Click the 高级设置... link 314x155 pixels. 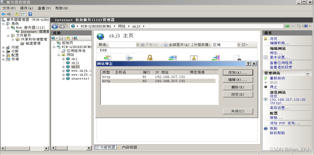pos(280,108)
